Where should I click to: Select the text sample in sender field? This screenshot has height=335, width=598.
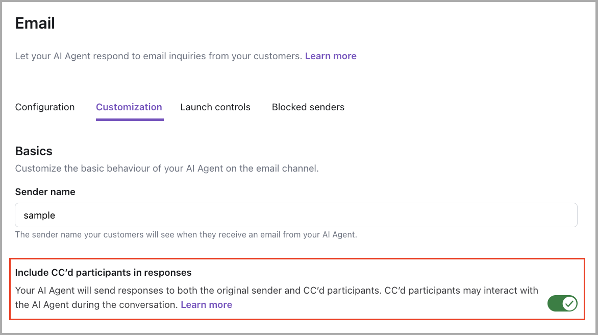(39, 215)
